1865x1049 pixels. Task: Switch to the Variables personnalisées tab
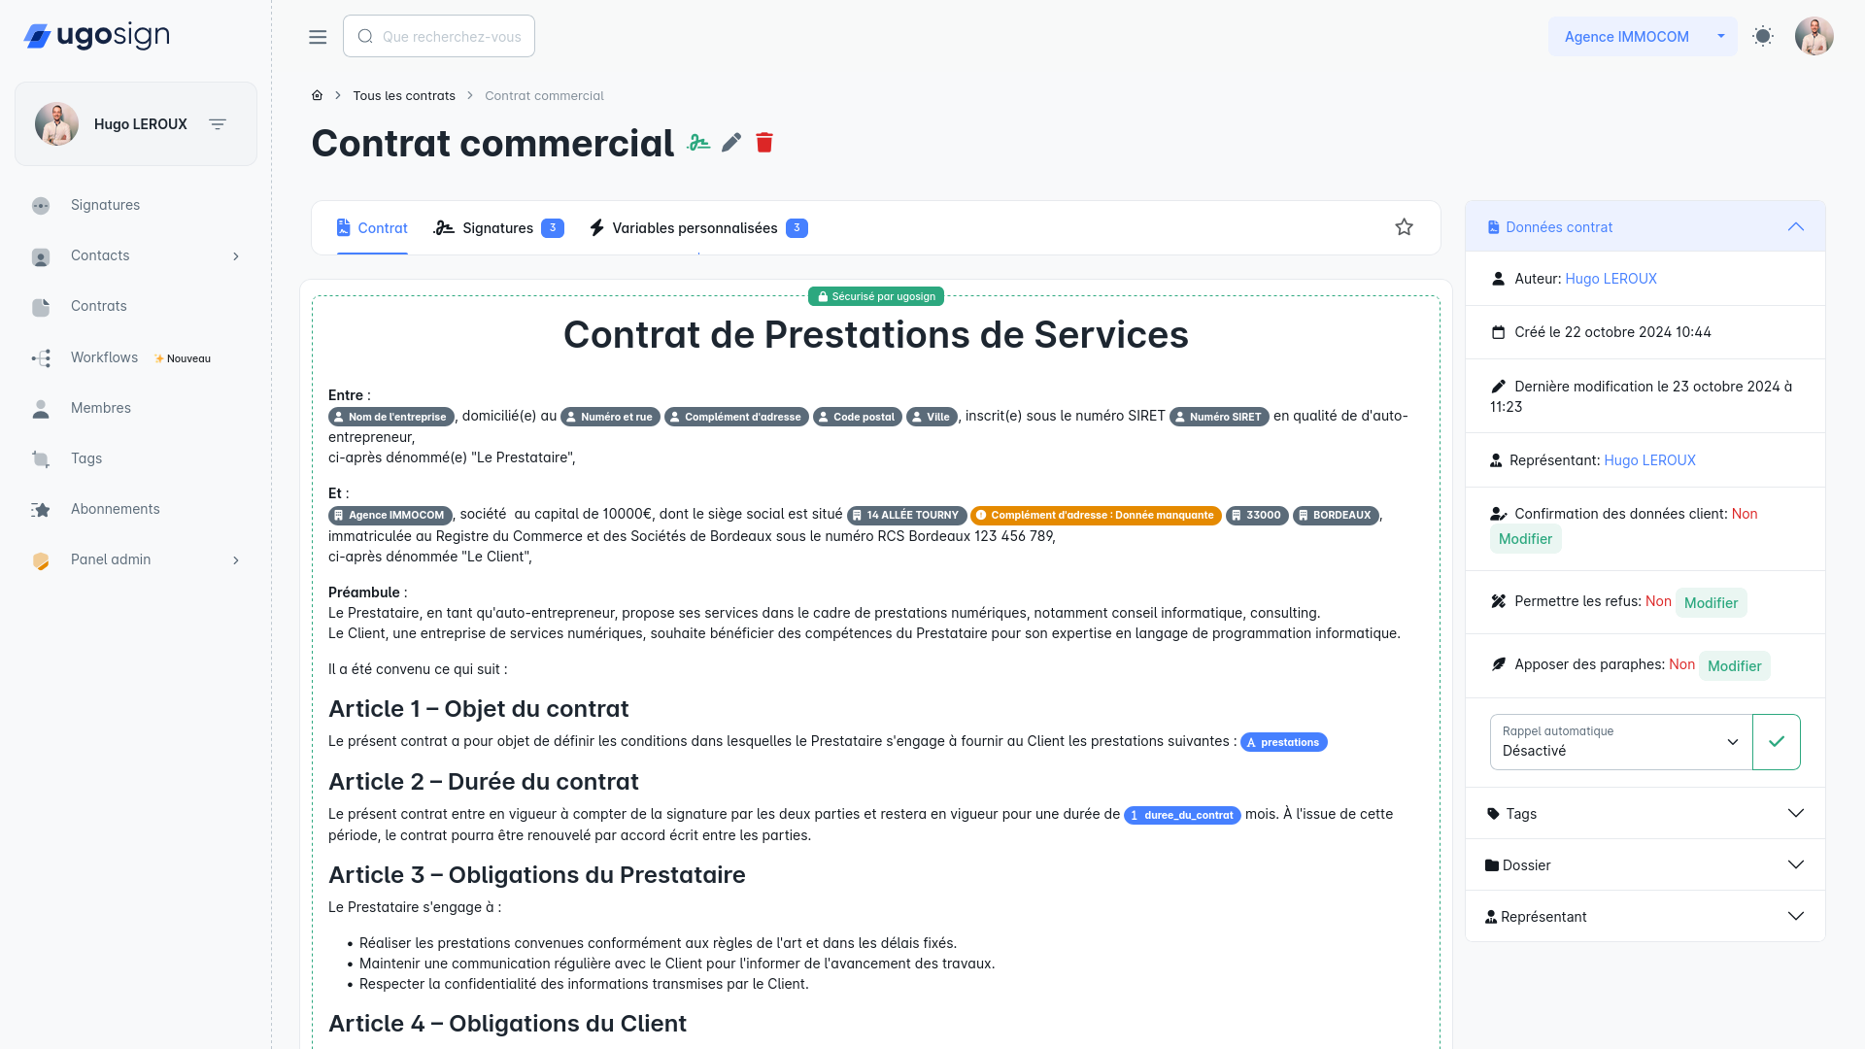tap(695, 227)
